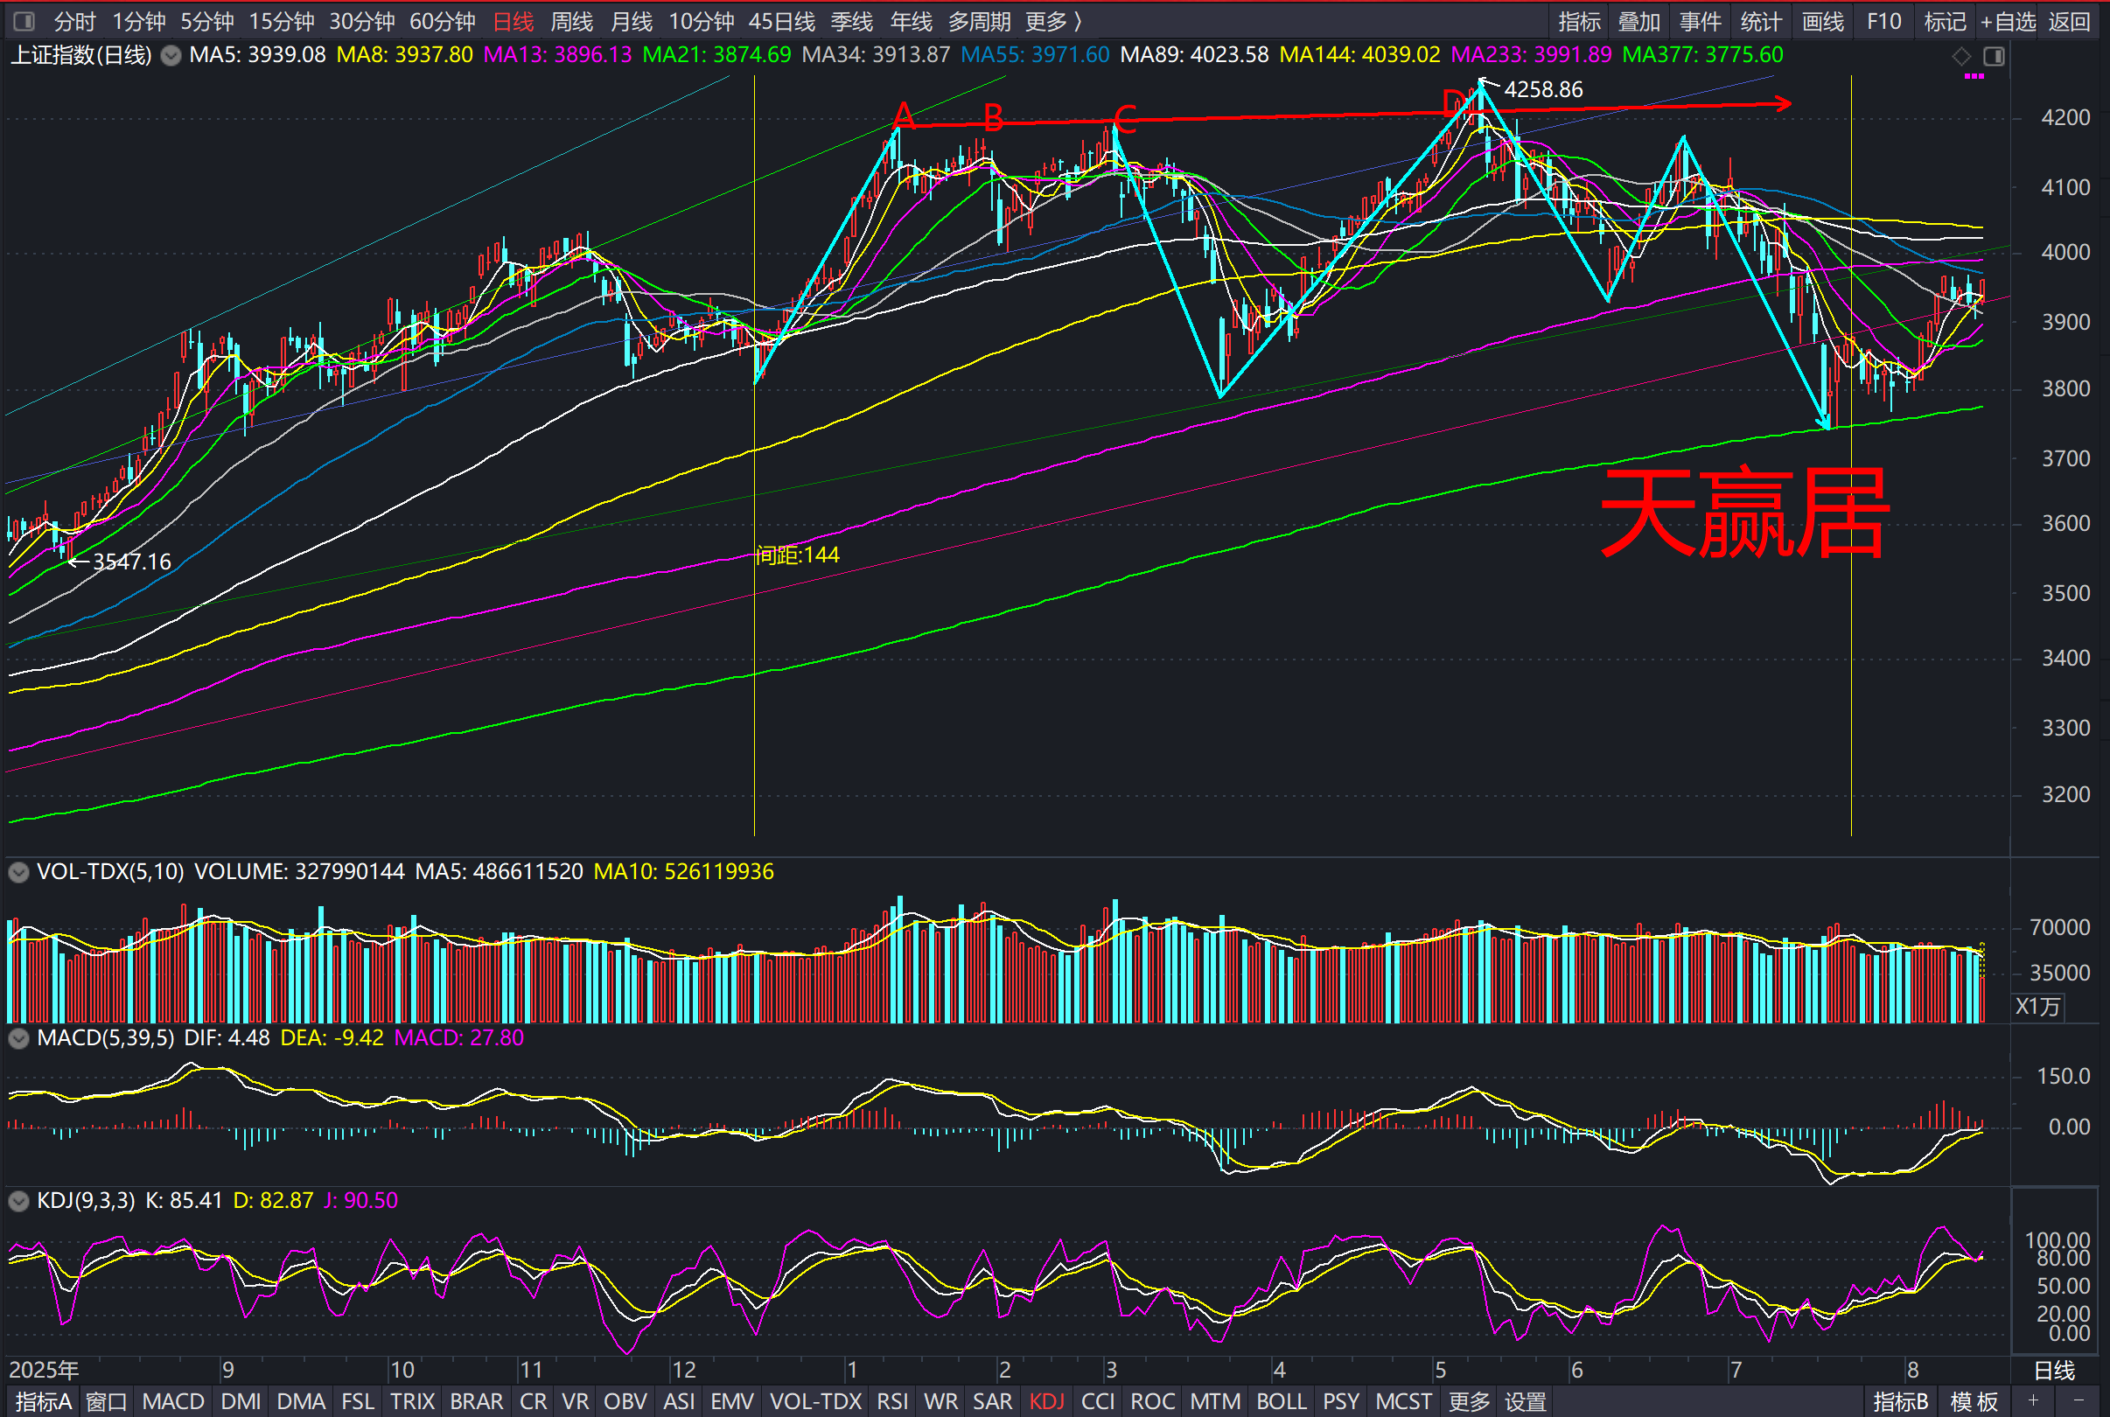Click the diamond marker icon above the chart
2110x1417 pixels.
coord(1961,56)
